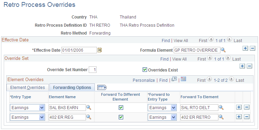This screenshot has width=259, height=130.
Task: Open Entry Type dropdown for SAL BAS EARN
Action: tap(27, 108)
